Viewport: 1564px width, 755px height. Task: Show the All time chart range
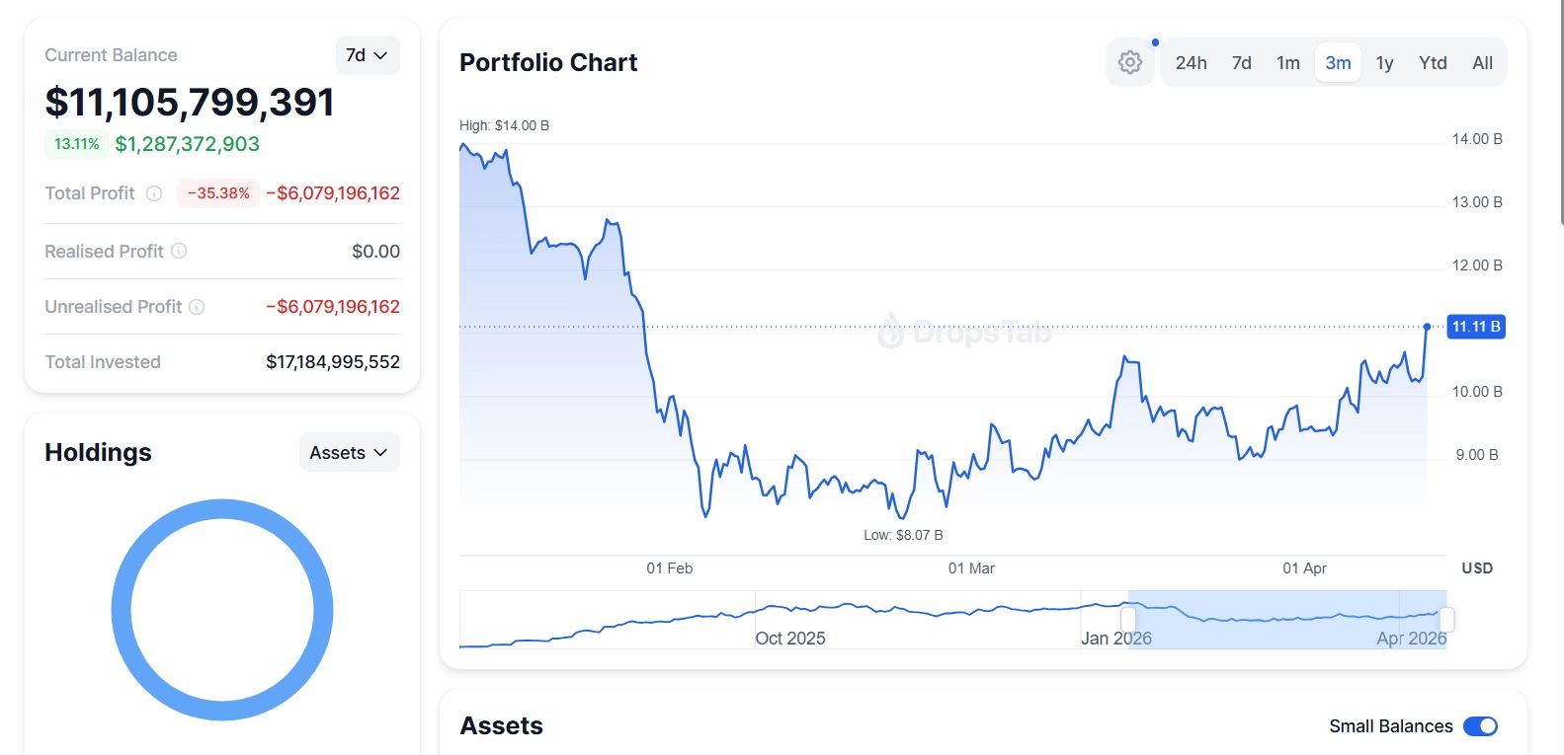tap(1482, 63)
